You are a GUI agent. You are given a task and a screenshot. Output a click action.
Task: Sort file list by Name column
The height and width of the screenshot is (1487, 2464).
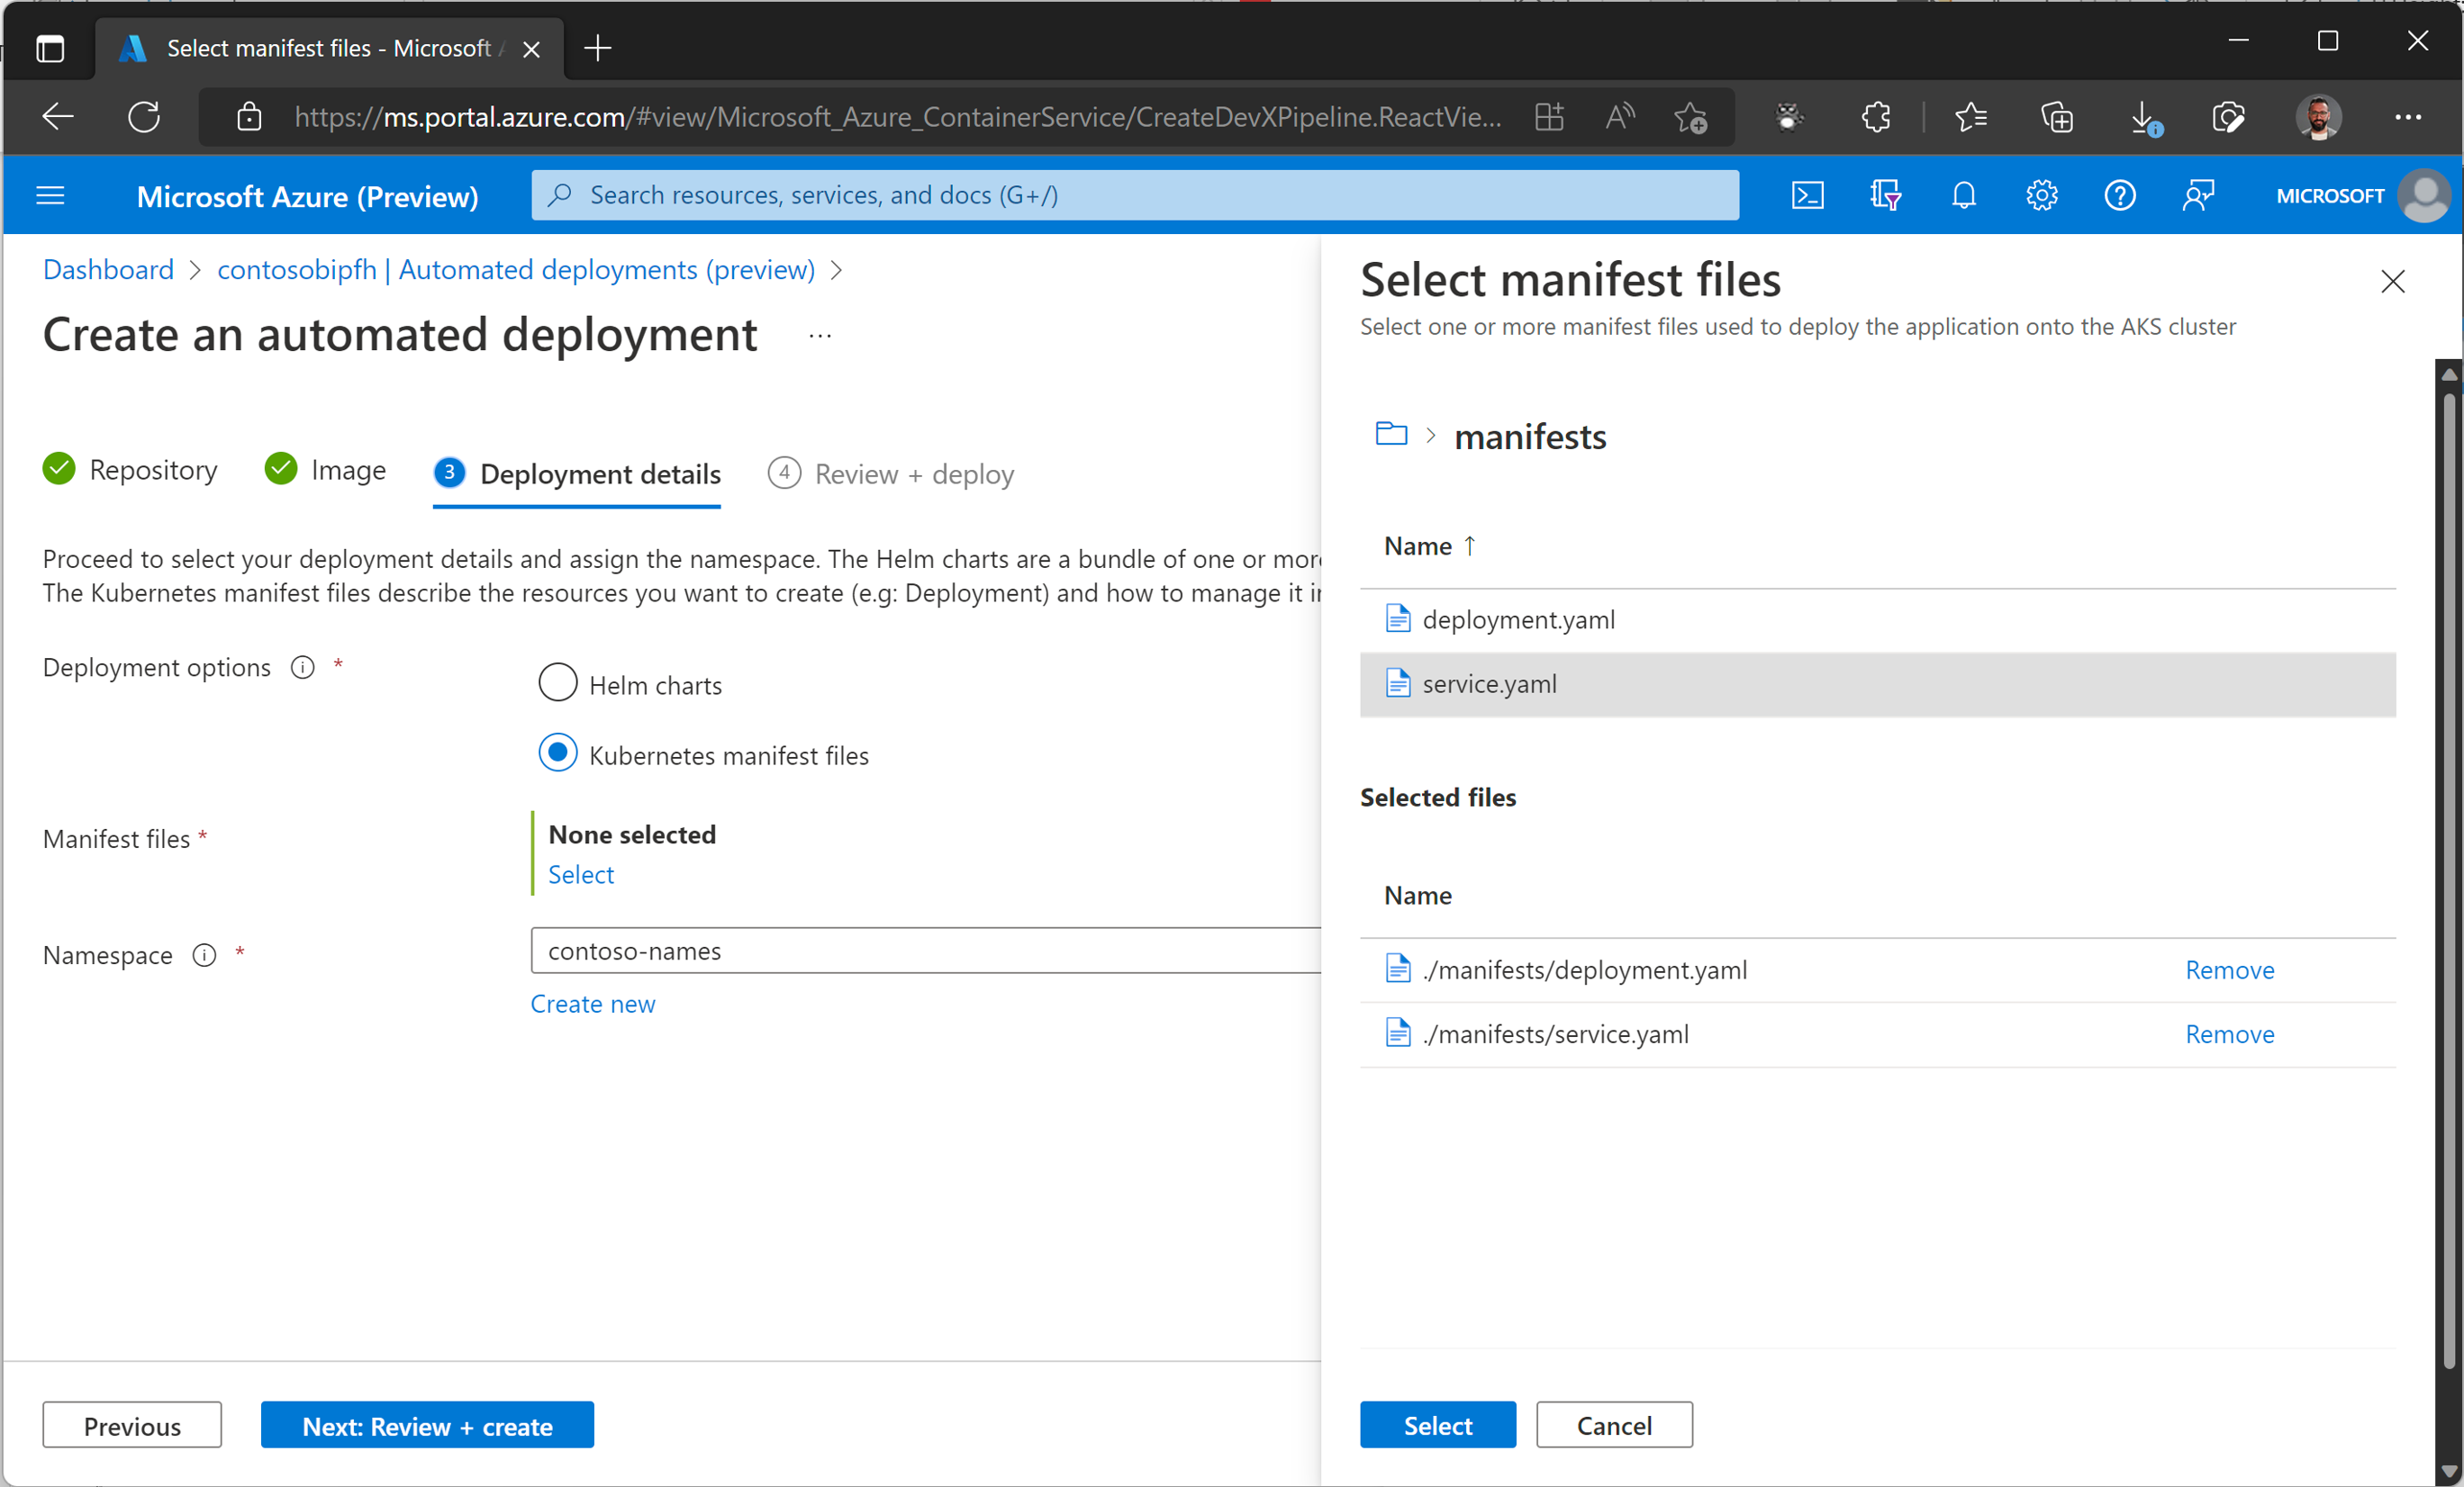1430,545
